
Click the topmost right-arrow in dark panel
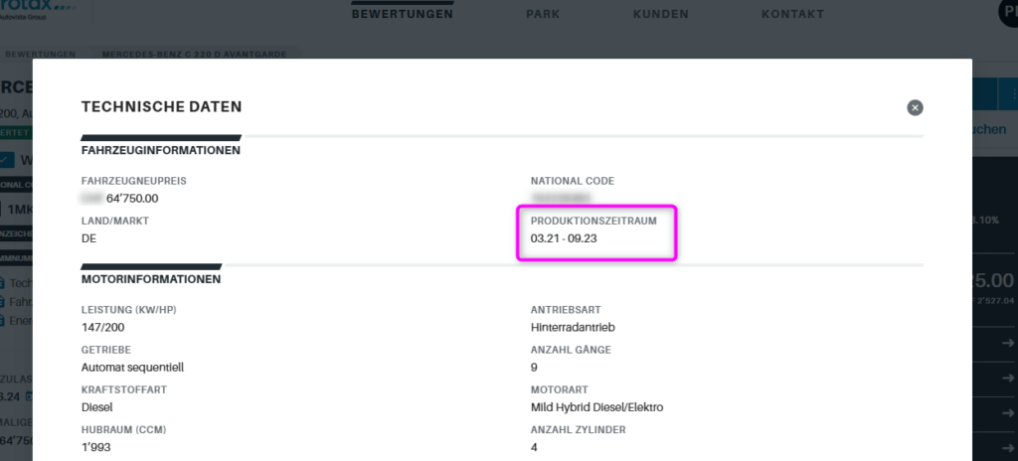(1008, 343)
